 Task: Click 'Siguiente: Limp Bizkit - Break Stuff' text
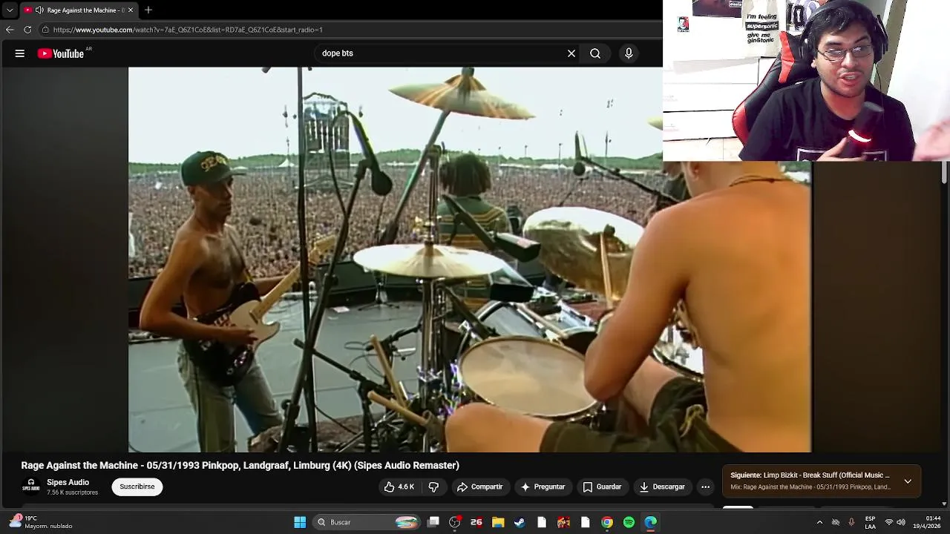click(x=810, y=475)
